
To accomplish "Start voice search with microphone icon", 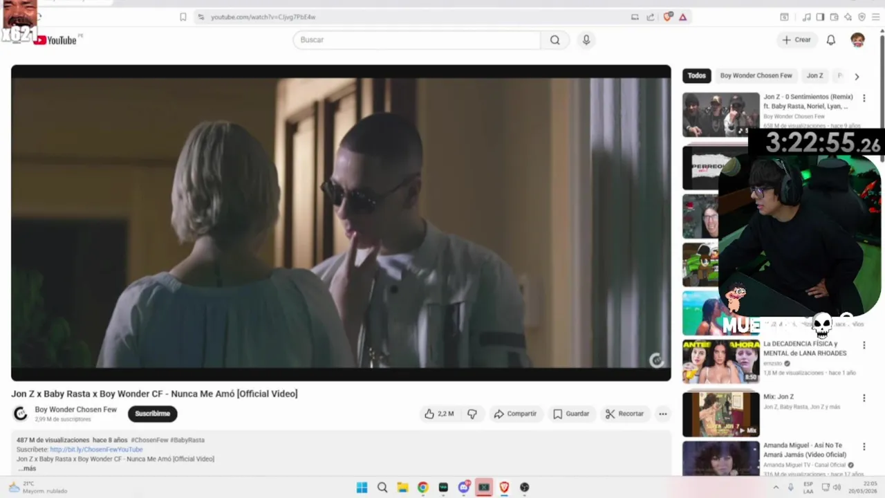I will [586, 40].
